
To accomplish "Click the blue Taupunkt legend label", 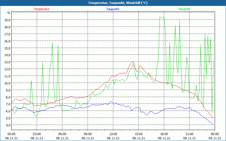I will tap(113, 9).
